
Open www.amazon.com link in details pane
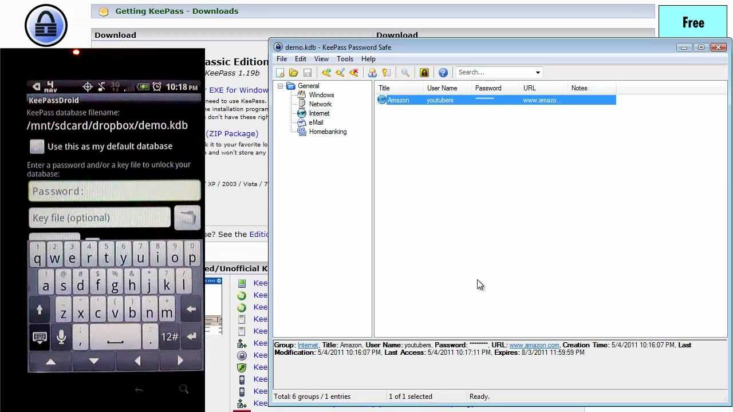coord(534,345)
